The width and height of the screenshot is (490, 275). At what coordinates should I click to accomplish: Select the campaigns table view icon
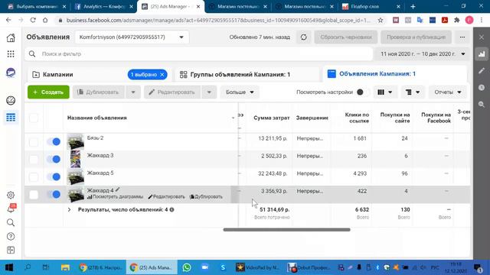tap(11, 118)
